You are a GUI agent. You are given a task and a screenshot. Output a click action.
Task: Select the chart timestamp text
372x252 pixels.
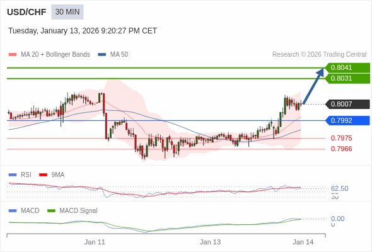(x=83, y=31)
